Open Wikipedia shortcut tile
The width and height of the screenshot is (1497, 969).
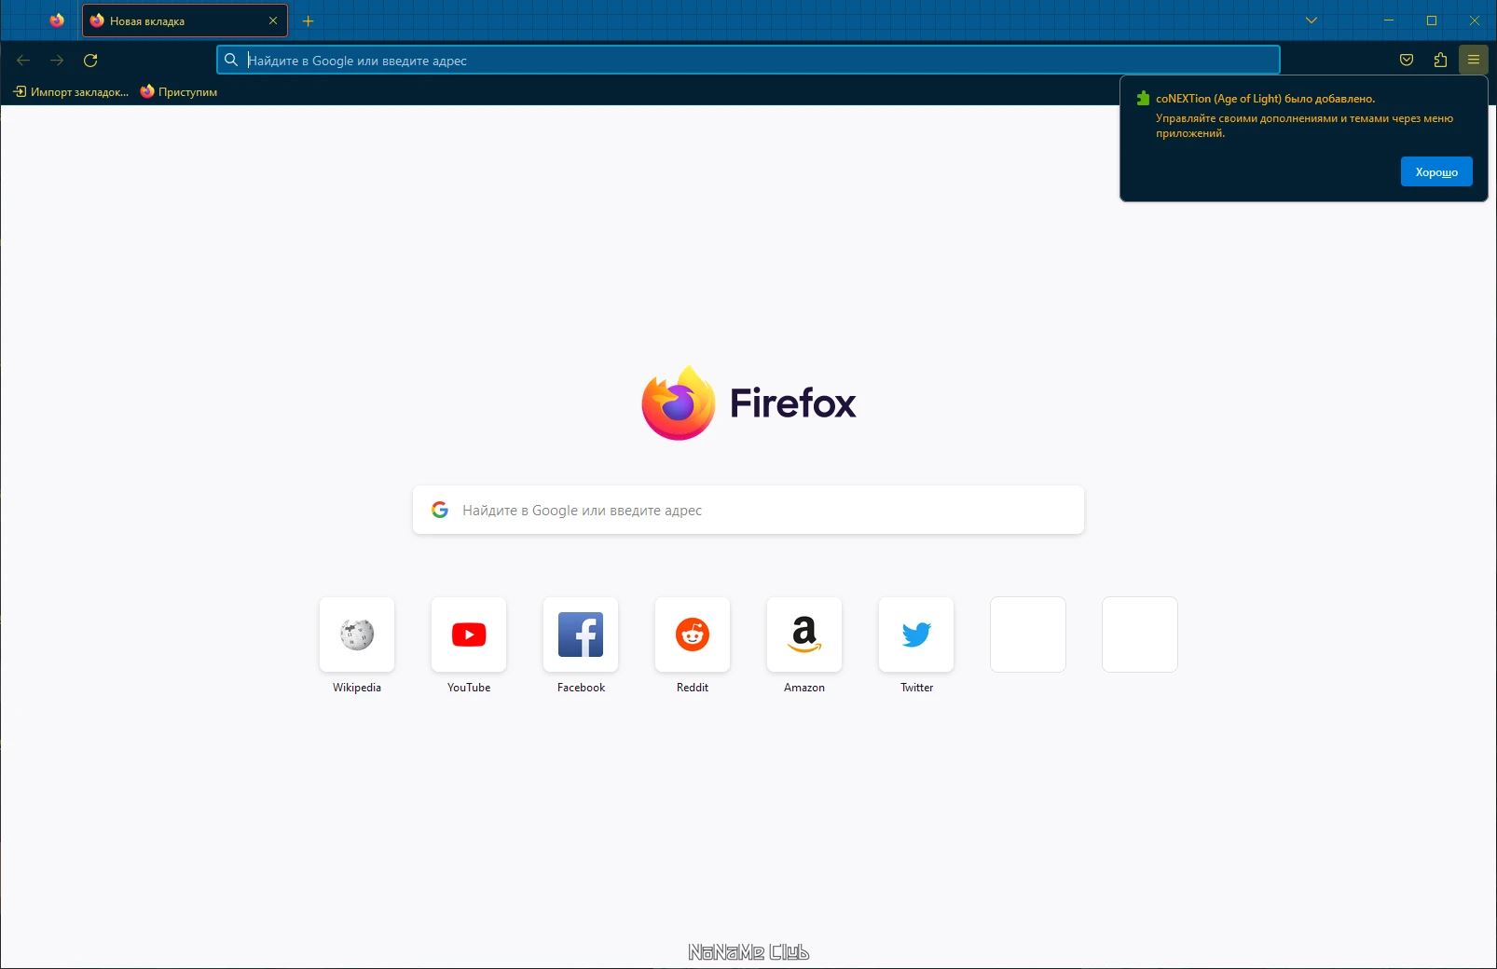point(356,635)
